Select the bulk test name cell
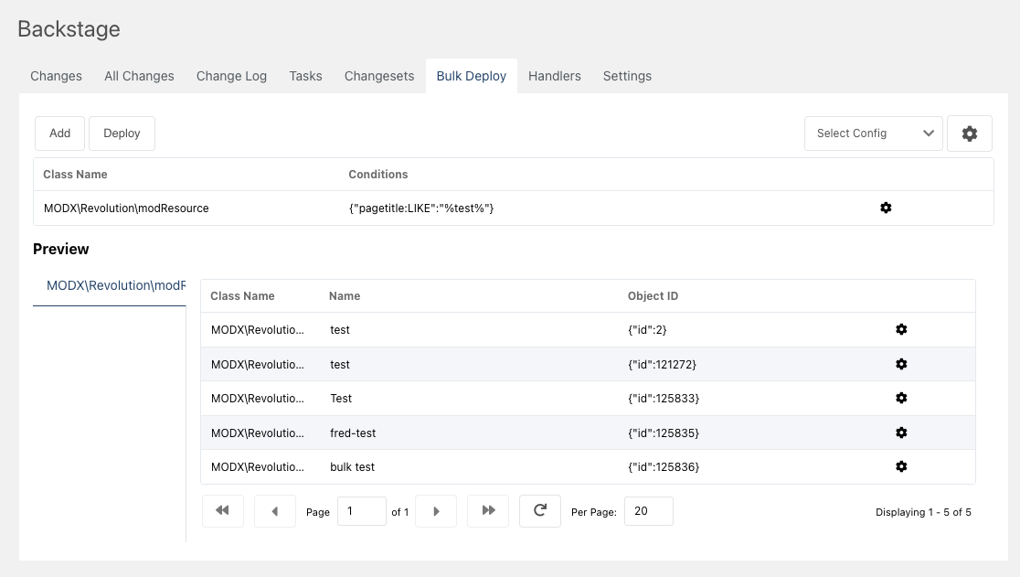 [353, 467]
